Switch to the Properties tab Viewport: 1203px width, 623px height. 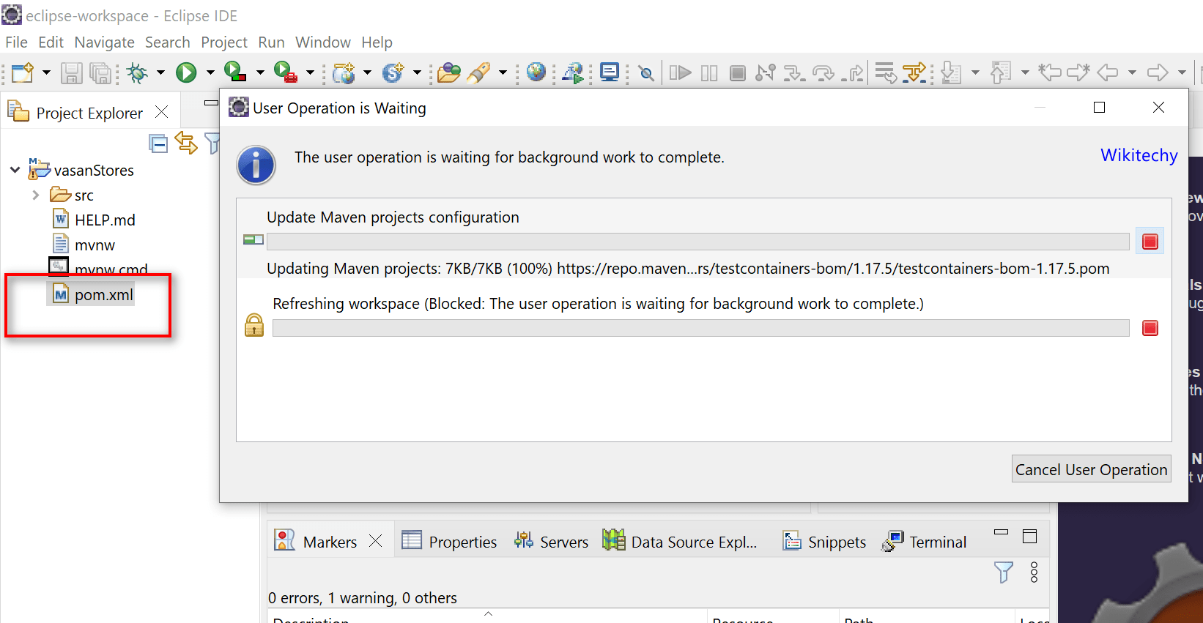449,541
